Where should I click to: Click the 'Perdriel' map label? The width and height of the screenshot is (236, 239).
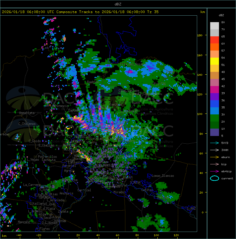pos(69,165)
